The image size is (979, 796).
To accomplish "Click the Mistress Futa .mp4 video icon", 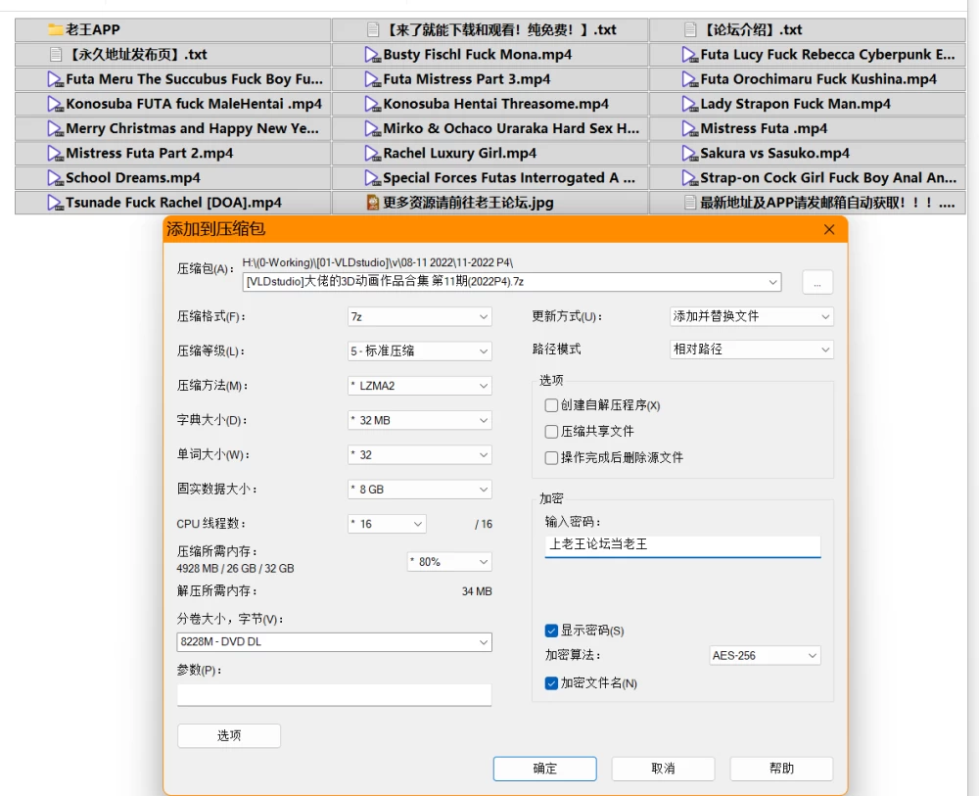I will click(690, 128).
